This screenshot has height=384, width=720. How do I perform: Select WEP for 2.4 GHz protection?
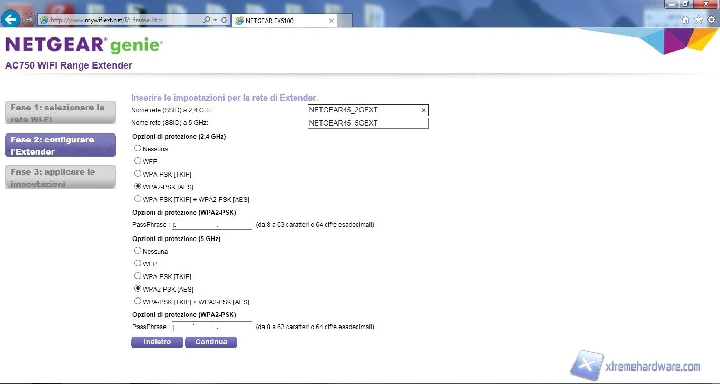[138, 161]
